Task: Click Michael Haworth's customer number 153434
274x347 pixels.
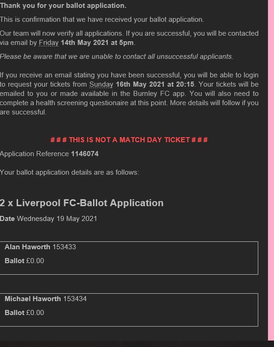Action: [x=75, y=299]
